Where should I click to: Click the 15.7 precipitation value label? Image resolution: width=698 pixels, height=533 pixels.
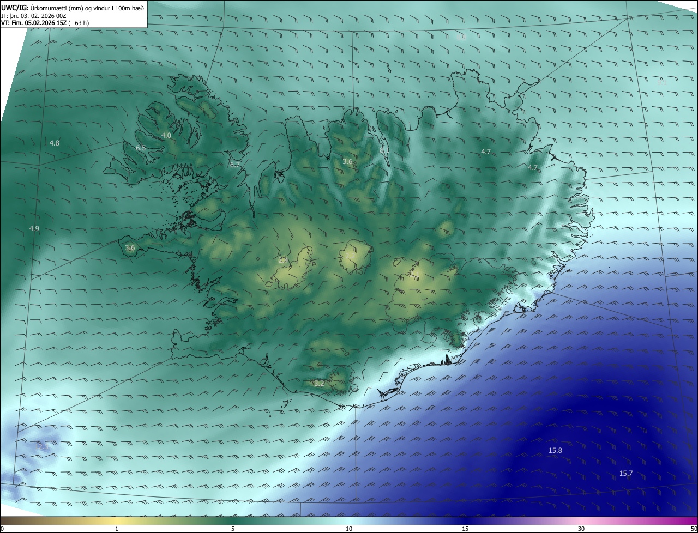pyautogui.click(x=626, y=473)
